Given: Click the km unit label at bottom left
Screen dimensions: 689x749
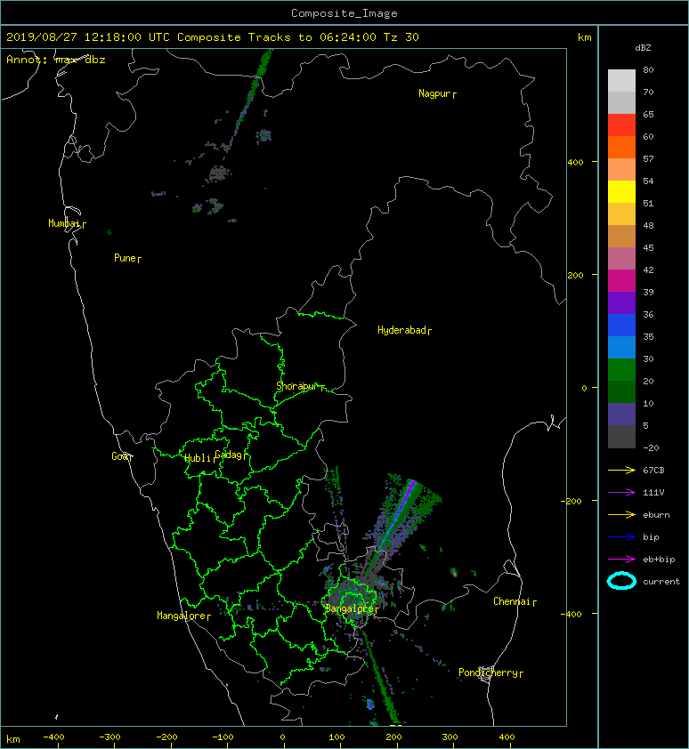Looking at the screenshot, I should pos(13,739).
